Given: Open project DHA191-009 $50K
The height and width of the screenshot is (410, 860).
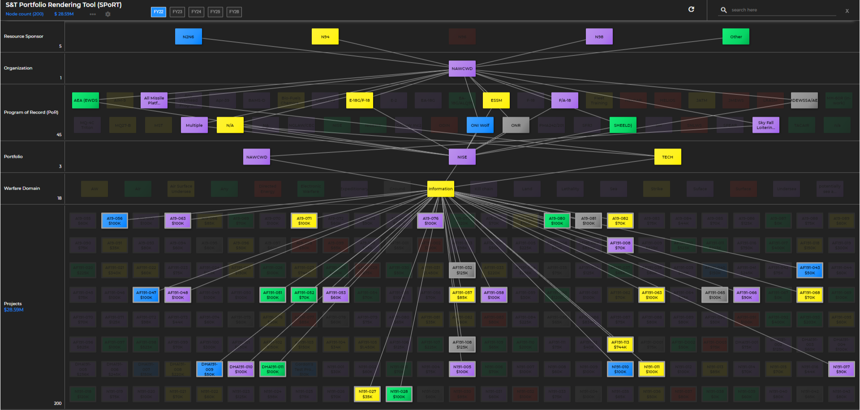Looking at the screenshot, I should point(209,369).
